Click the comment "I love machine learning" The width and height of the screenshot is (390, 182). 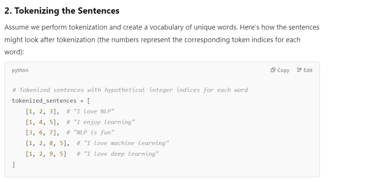[x=123, y=144]
